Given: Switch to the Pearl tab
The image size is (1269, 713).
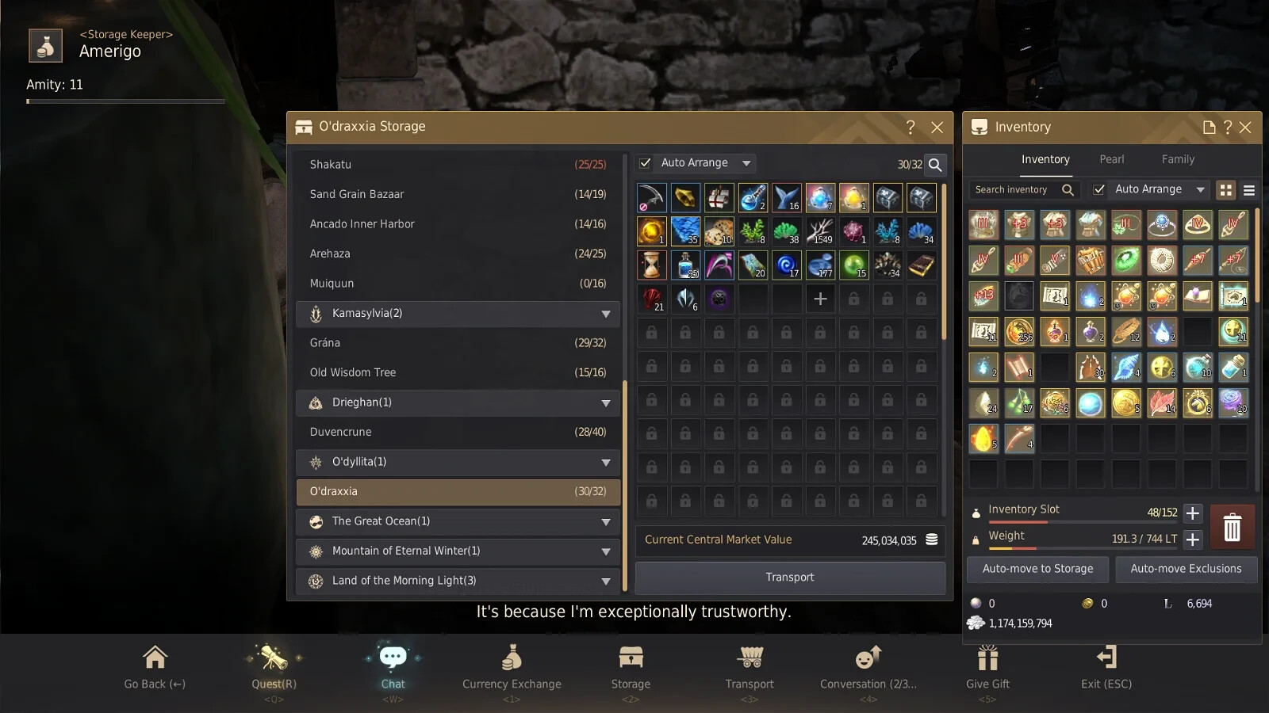Looking at the screenshot, I should pos(1111,158).
